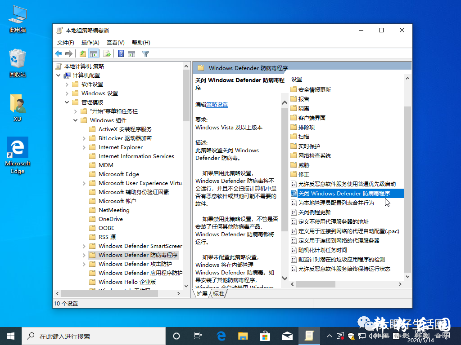The image size is (461, 345).
Task: Expand the Internet Explorer tree node
Action: coord(84,147)
